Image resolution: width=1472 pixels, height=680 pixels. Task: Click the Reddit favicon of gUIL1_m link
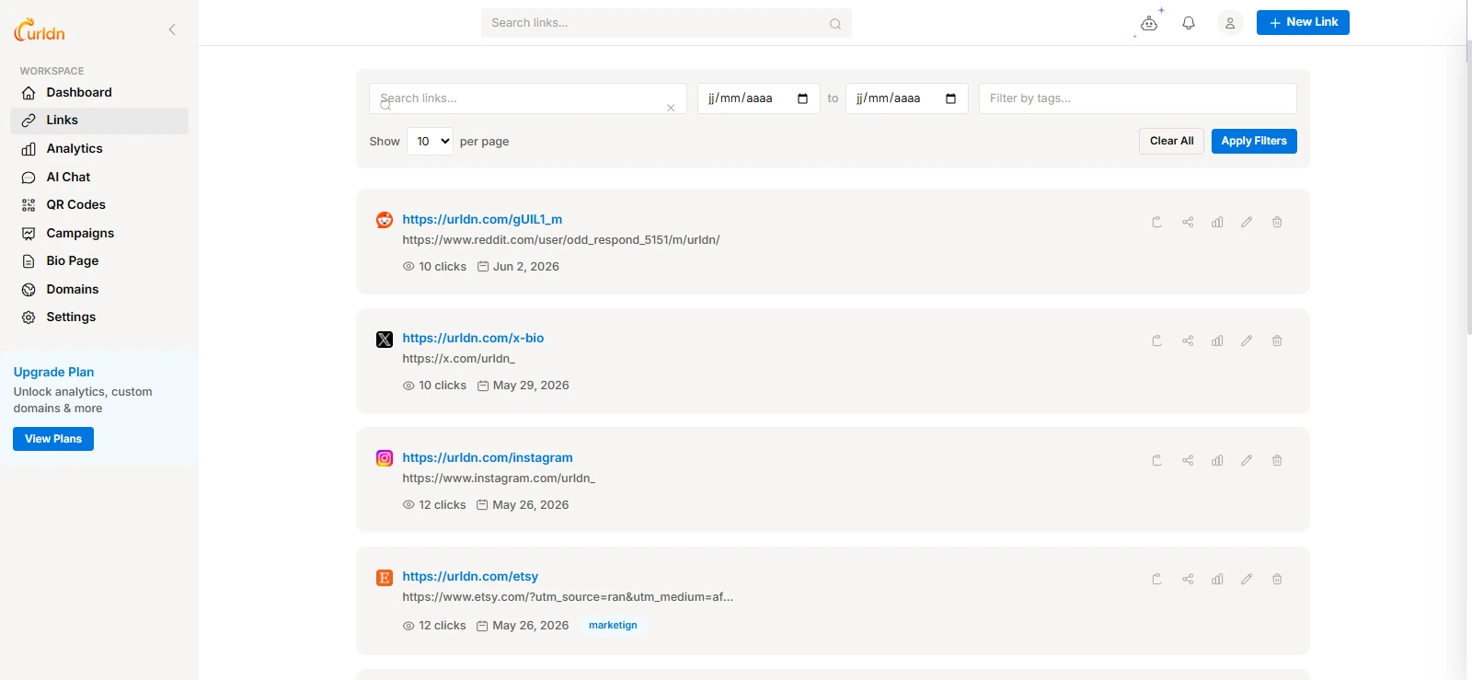click(385, 220)
